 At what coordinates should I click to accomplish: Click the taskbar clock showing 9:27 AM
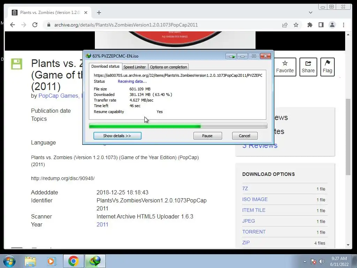tap(339, 261)
